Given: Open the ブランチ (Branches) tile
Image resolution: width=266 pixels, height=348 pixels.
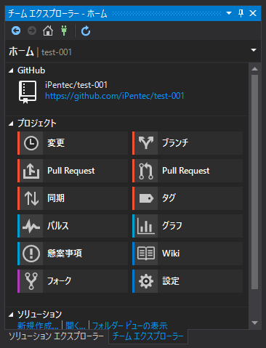Looking at the screenshot, I should [188, 143].
